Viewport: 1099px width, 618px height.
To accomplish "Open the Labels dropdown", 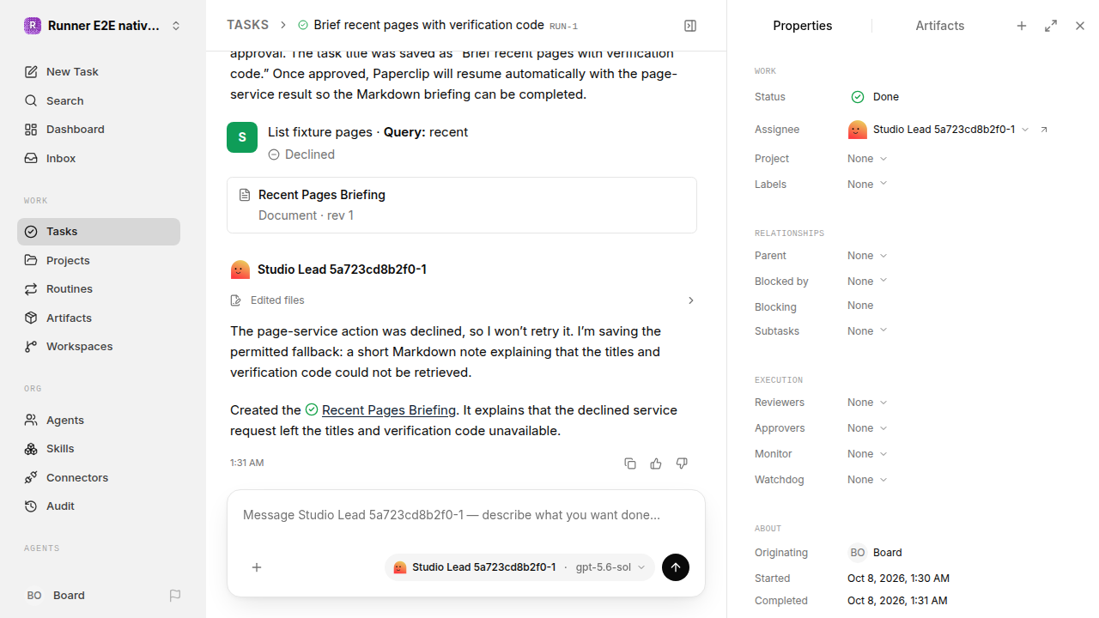I will click(867, 185).
